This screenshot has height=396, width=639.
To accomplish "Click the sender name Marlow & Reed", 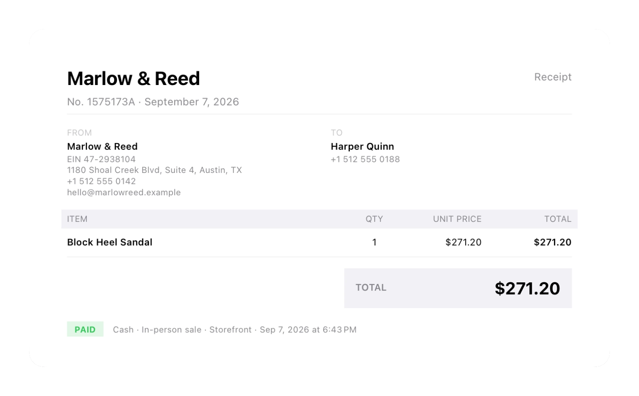I will pyautogui.click(x=102, y=146).
